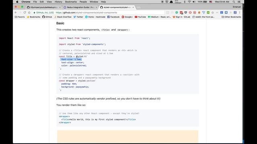Screen dimensions: 257x144
Task: Expand the Other Bookmarks folder
Action: coord(231,17)
